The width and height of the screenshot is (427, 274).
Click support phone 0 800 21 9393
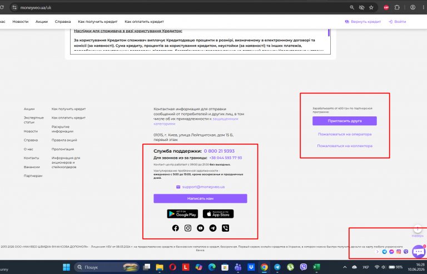click(x=219, y=151)
